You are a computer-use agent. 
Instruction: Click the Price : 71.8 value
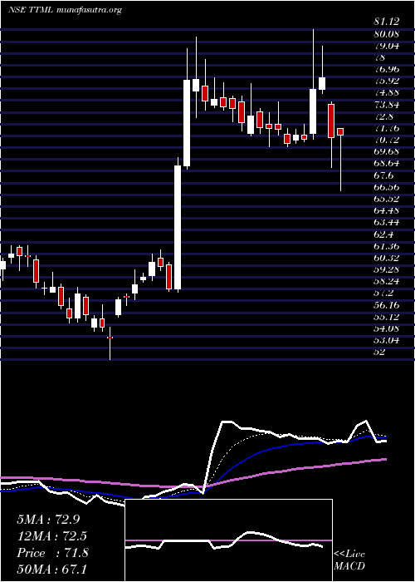tap(52, 553)
